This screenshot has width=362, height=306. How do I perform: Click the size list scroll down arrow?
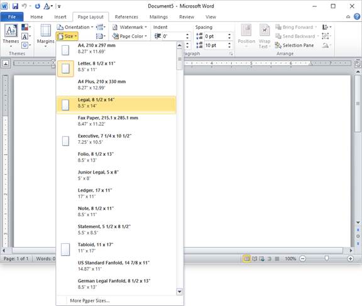coord(180,292)
